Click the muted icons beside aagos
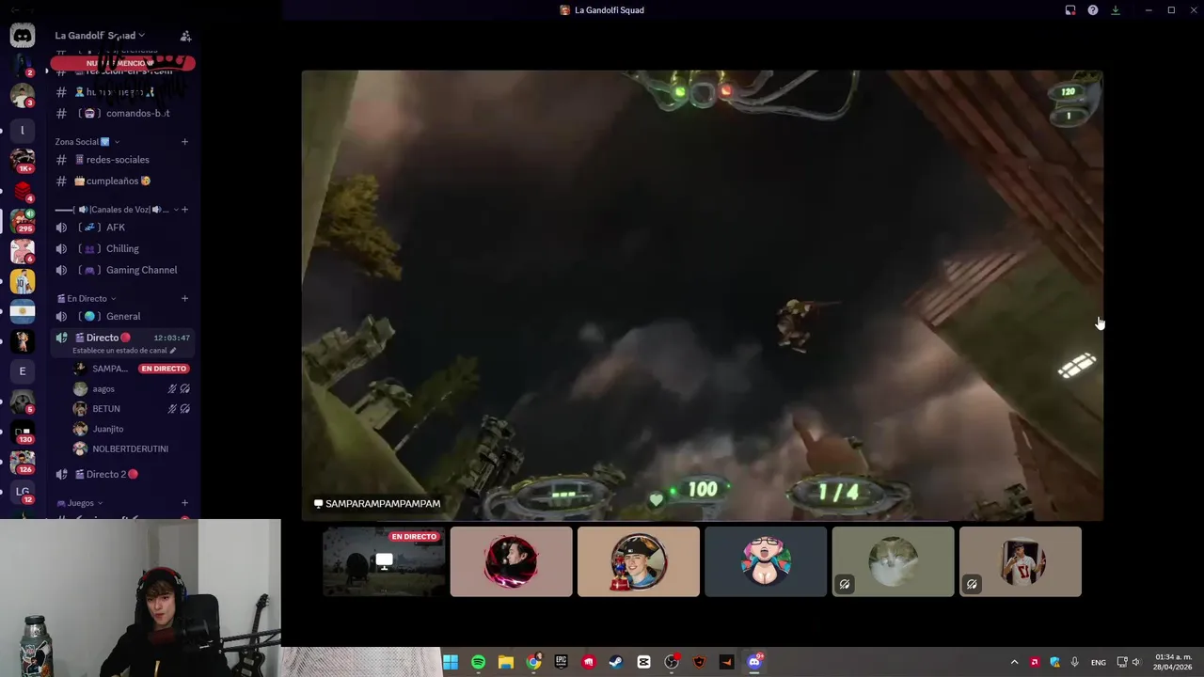 [179, 388]
